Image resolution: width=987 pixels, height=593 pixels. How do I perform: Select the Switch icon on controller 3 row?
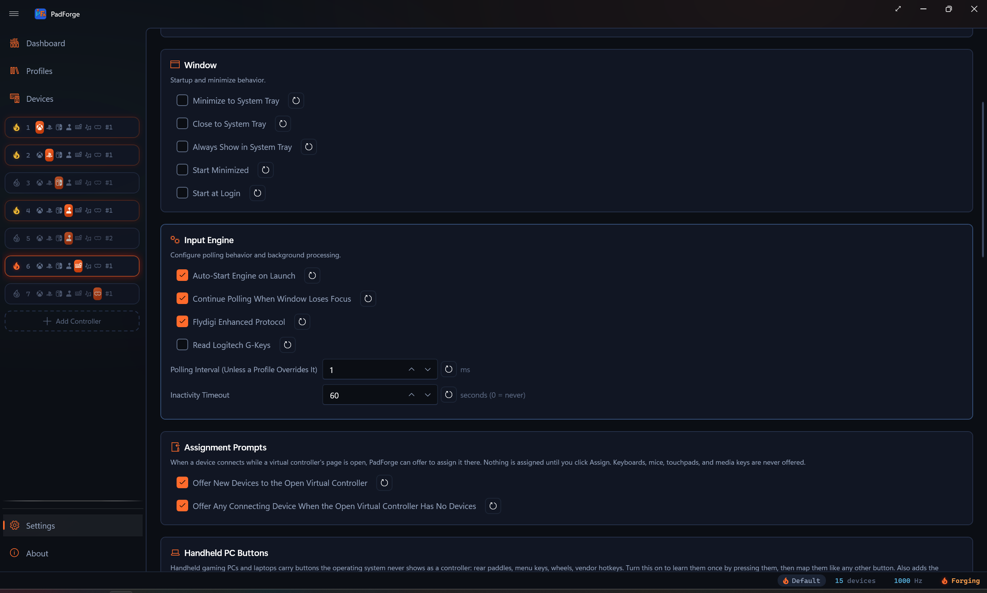[59, 183]
